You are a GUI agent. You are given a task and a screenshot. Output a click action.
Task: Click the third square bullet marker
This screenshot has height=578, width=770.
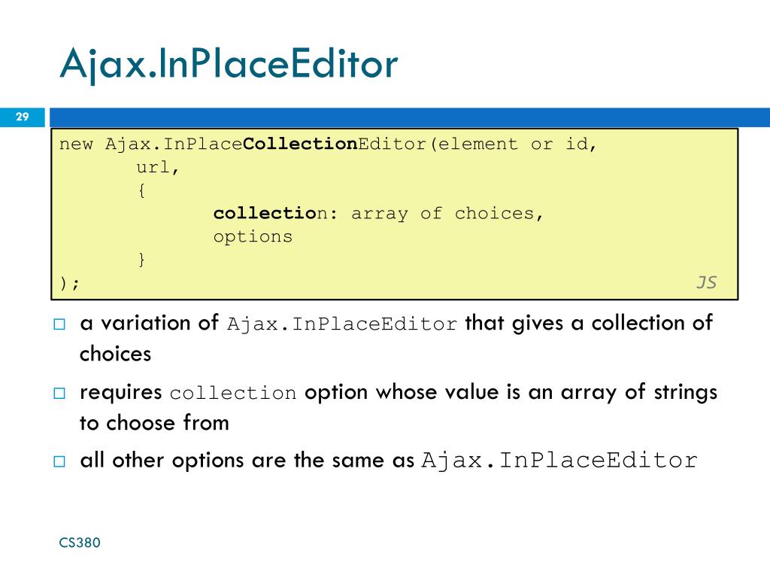coord(59,461)
